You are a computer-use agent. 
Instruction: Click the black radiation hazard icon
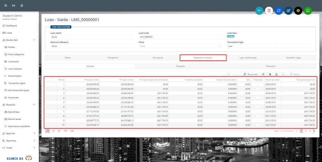[298, 11]
